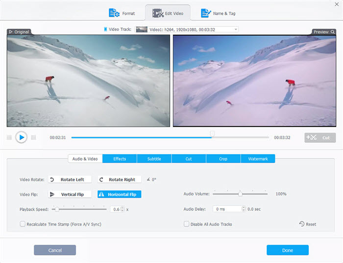Click the Cancel button
The width and height of the screenshot is (343, 263).
tap(55, 250)
